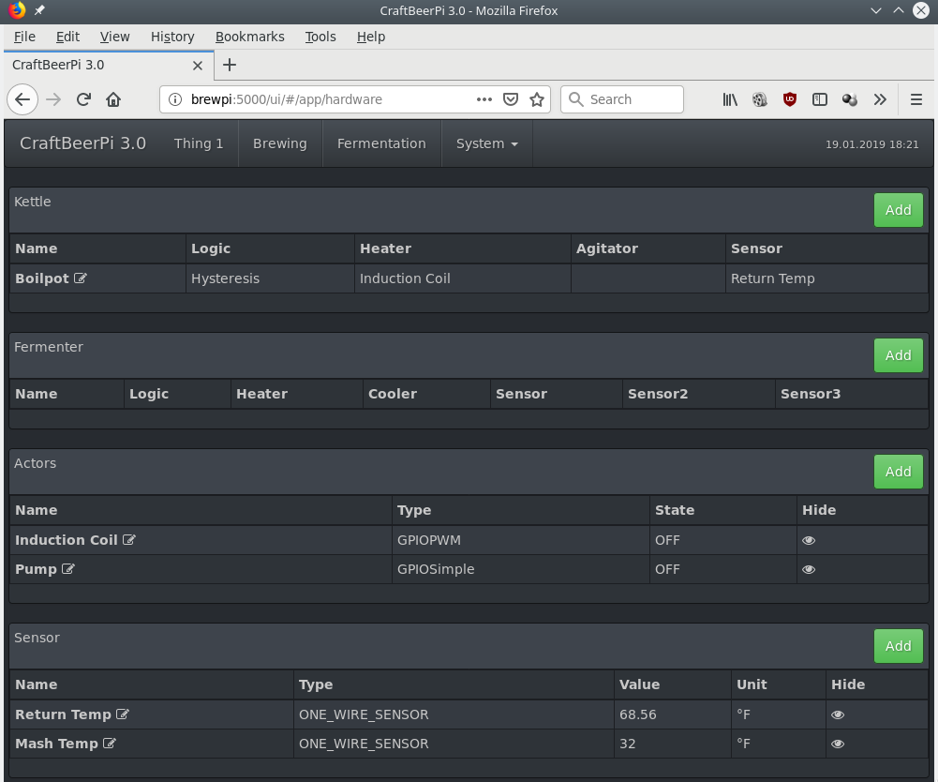Image resolution: width=938 pixels, height=782 pixels.
Task: Open the Firefox hamburger menu
Action: [x=916, y=99]
